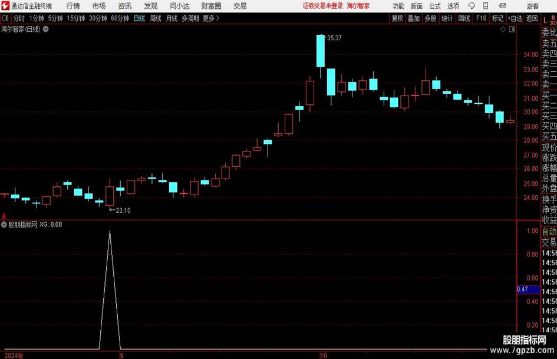Click the red 海尔智家 stock name in title bar
The image size is (557, 359).
click(358, 6)
